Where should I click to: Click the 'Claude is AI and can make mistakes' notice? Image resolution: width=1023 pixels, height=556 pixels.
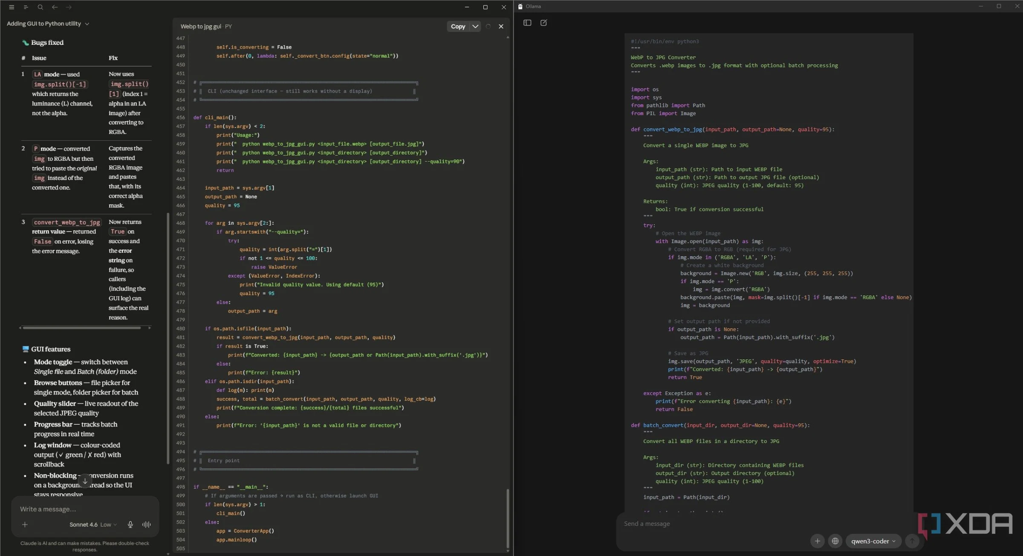tap(85, 546)
